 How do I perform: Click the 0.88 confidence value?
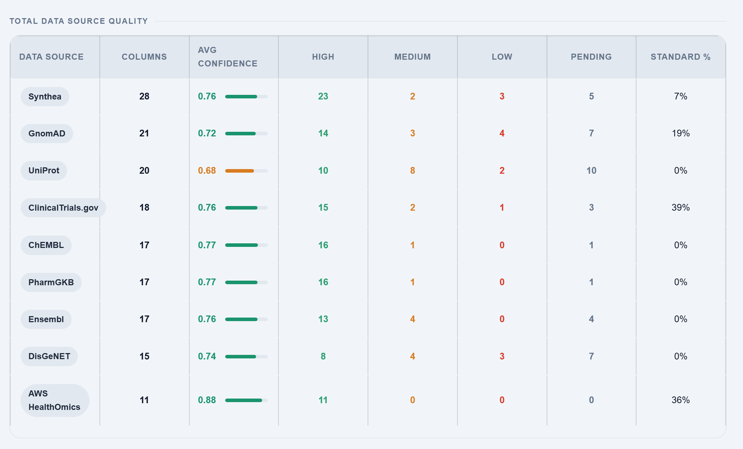coord(207,400)
